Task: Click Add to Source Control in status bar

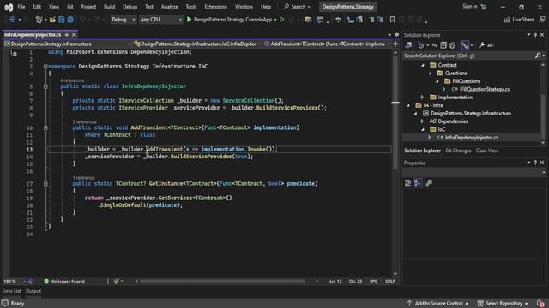Action: click(x=438, y=303)
